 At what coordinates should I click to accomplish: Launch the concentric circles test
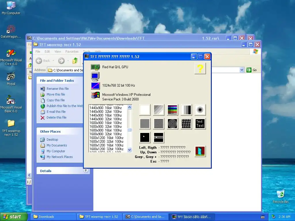[x=172, y=124]
